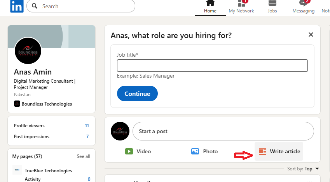
Task: Click the post impressions count 7
Action: coord(87,137)
